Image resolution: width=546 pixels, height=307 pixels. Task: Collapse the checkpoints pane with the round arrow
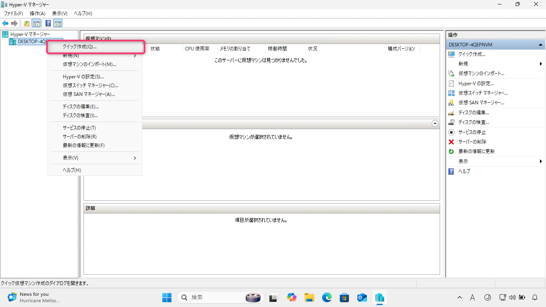(435, 124)
